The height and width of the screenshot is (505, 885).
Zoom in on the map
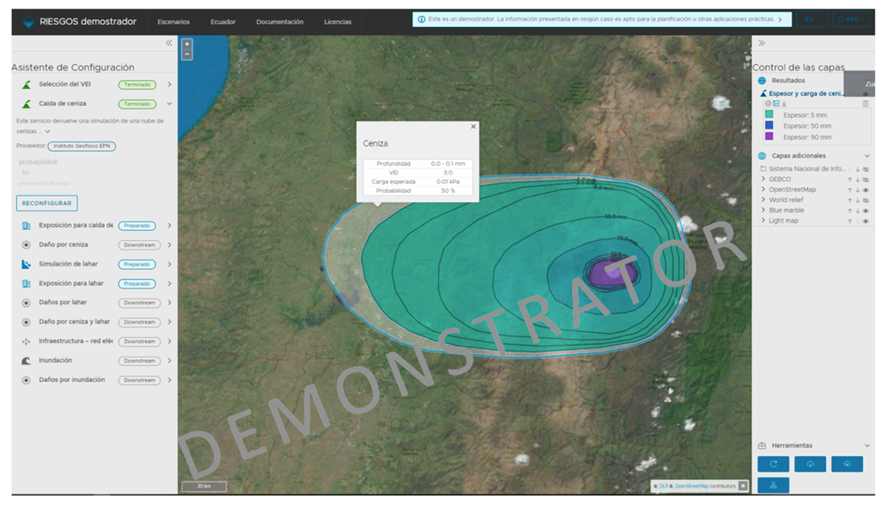tap(187, 44)
